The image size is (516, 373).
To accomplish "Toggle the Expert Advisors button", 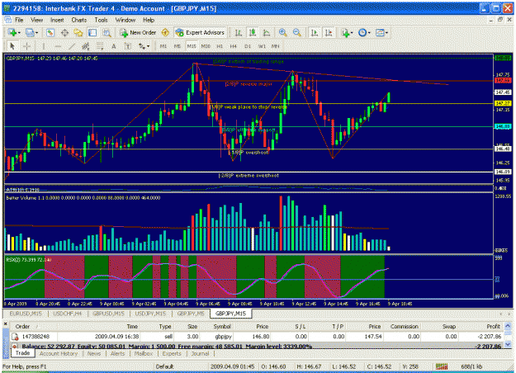I will (x=200, y=32).
